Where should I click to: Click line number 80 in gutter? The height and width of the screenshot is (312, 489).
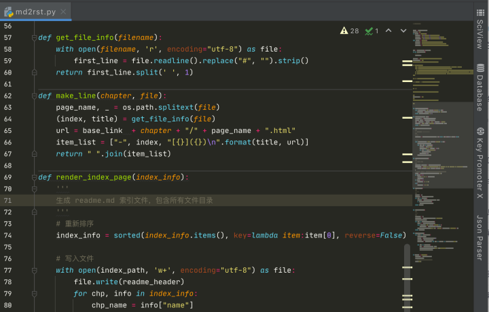7,305
